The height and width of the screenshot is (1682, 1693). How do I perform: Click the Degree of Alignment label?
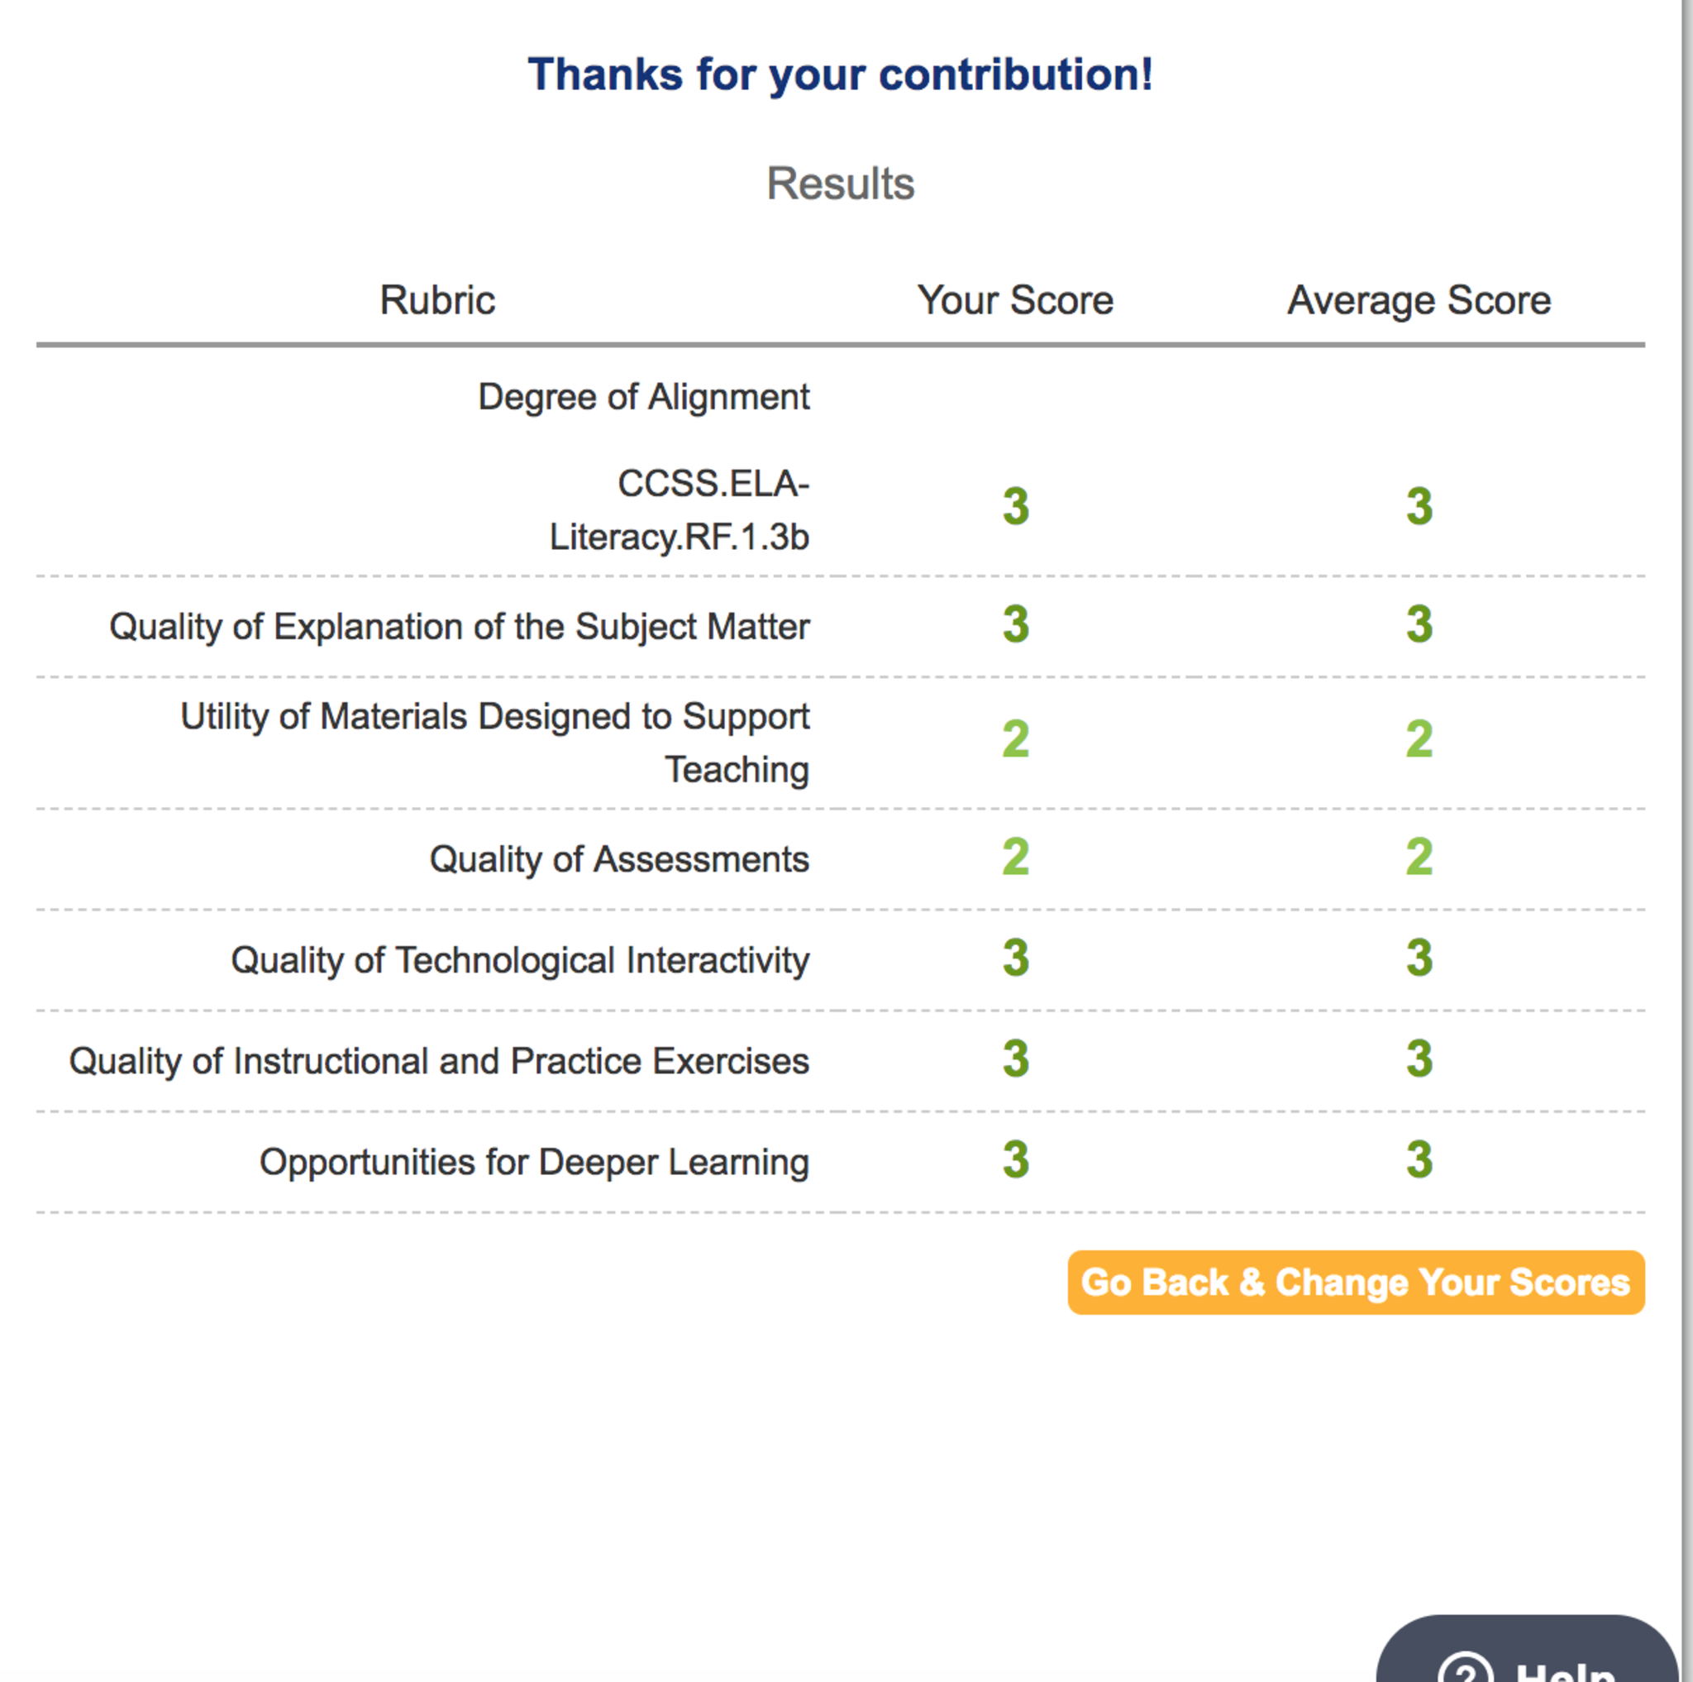tap(643, 397)
